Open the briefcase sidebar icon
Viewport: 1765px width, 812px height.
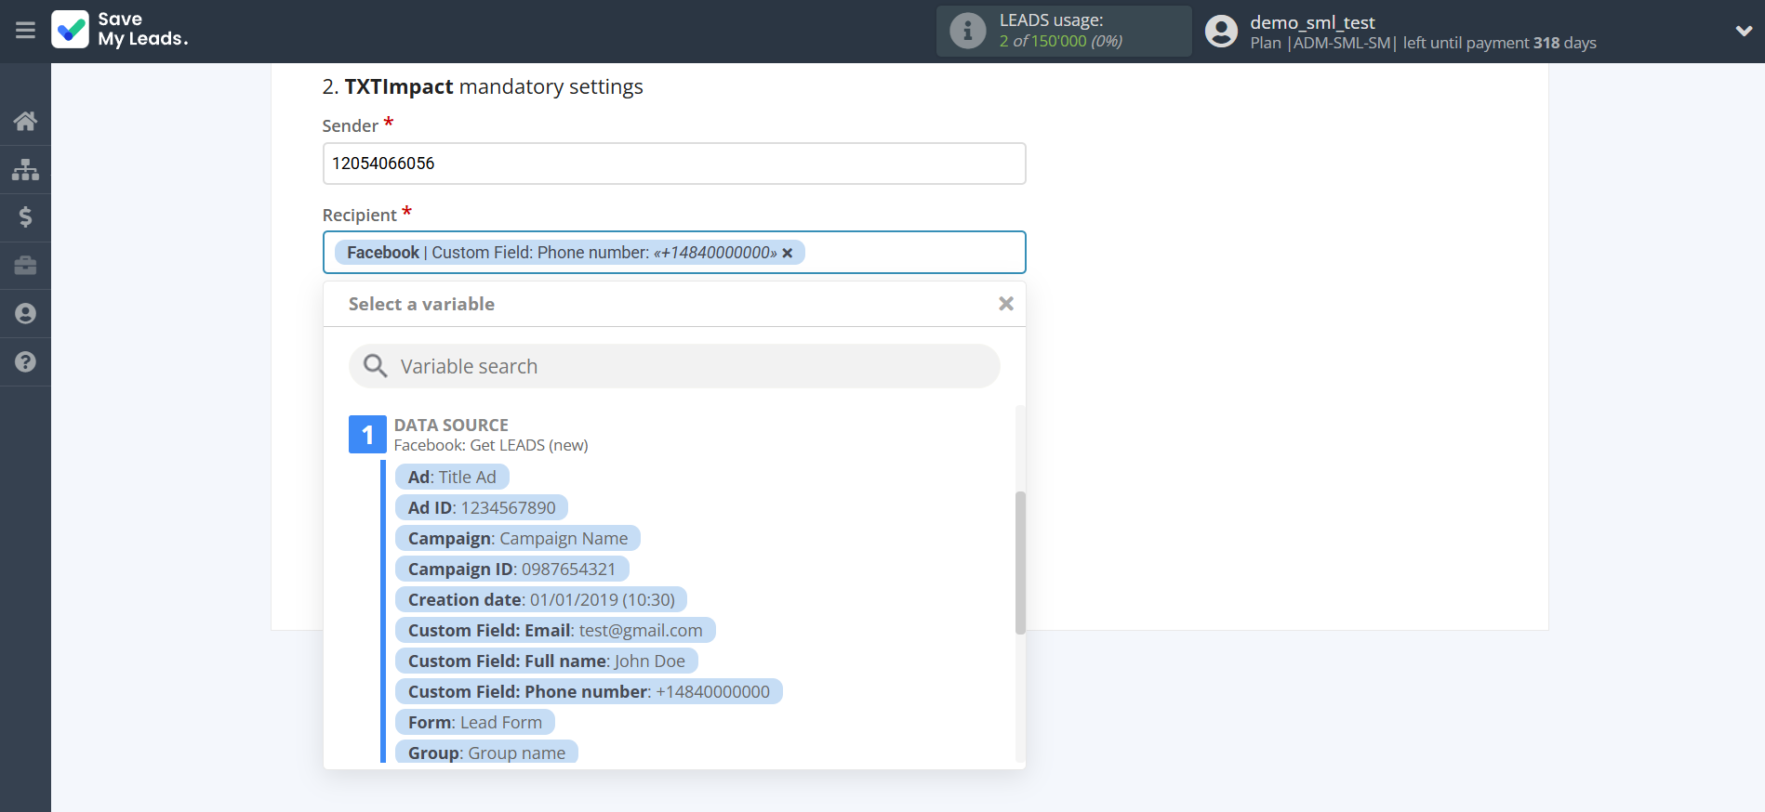tap(25, 266)
